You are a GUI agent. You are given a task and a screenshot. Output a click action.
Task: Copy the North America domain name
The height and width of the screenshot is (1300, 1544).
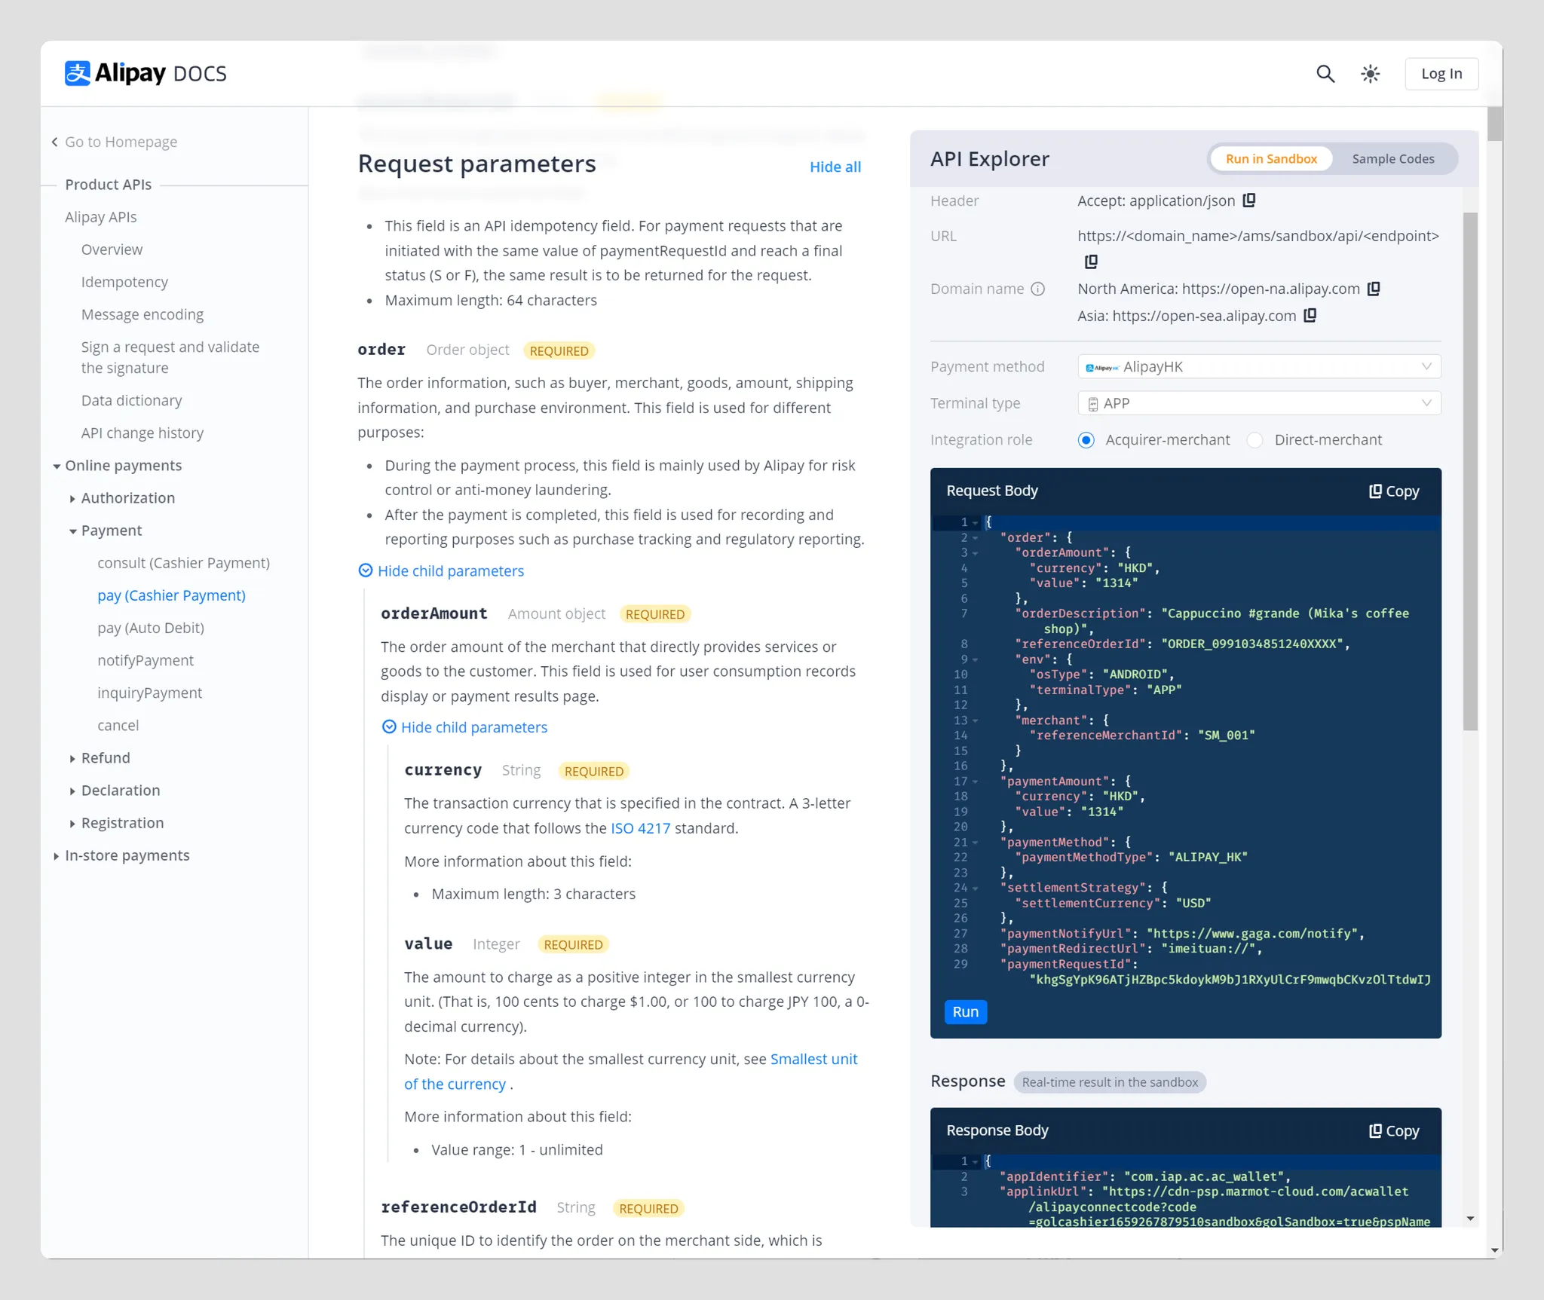point(1374,288)
